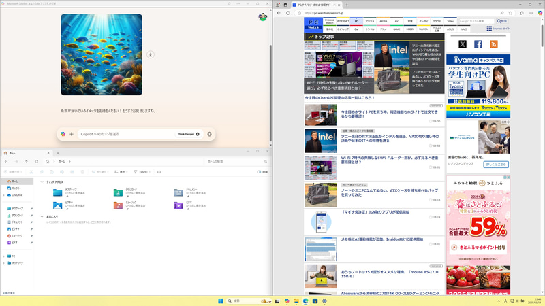This screenshot has width=545, height=306.
Task: Open the generated underwater fish image
Action: click(x=102, y=54)
